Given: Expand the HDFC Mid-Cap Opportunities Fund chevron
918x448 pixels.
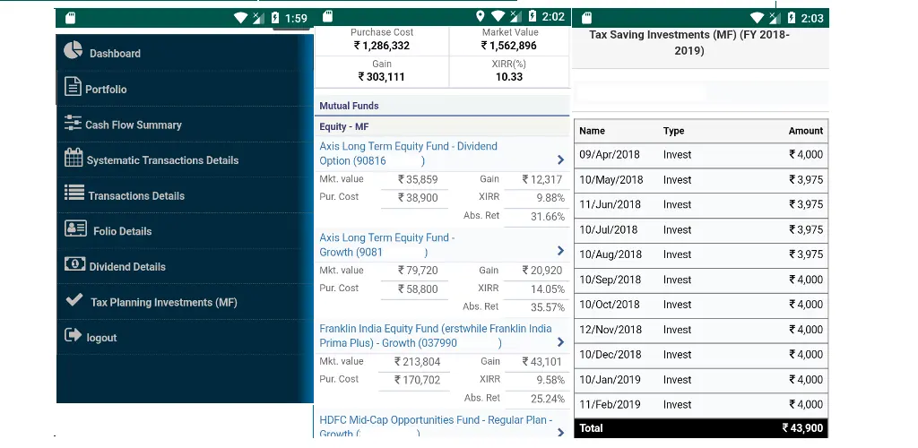Looking at the screenshot, I should tap(560, 433).
